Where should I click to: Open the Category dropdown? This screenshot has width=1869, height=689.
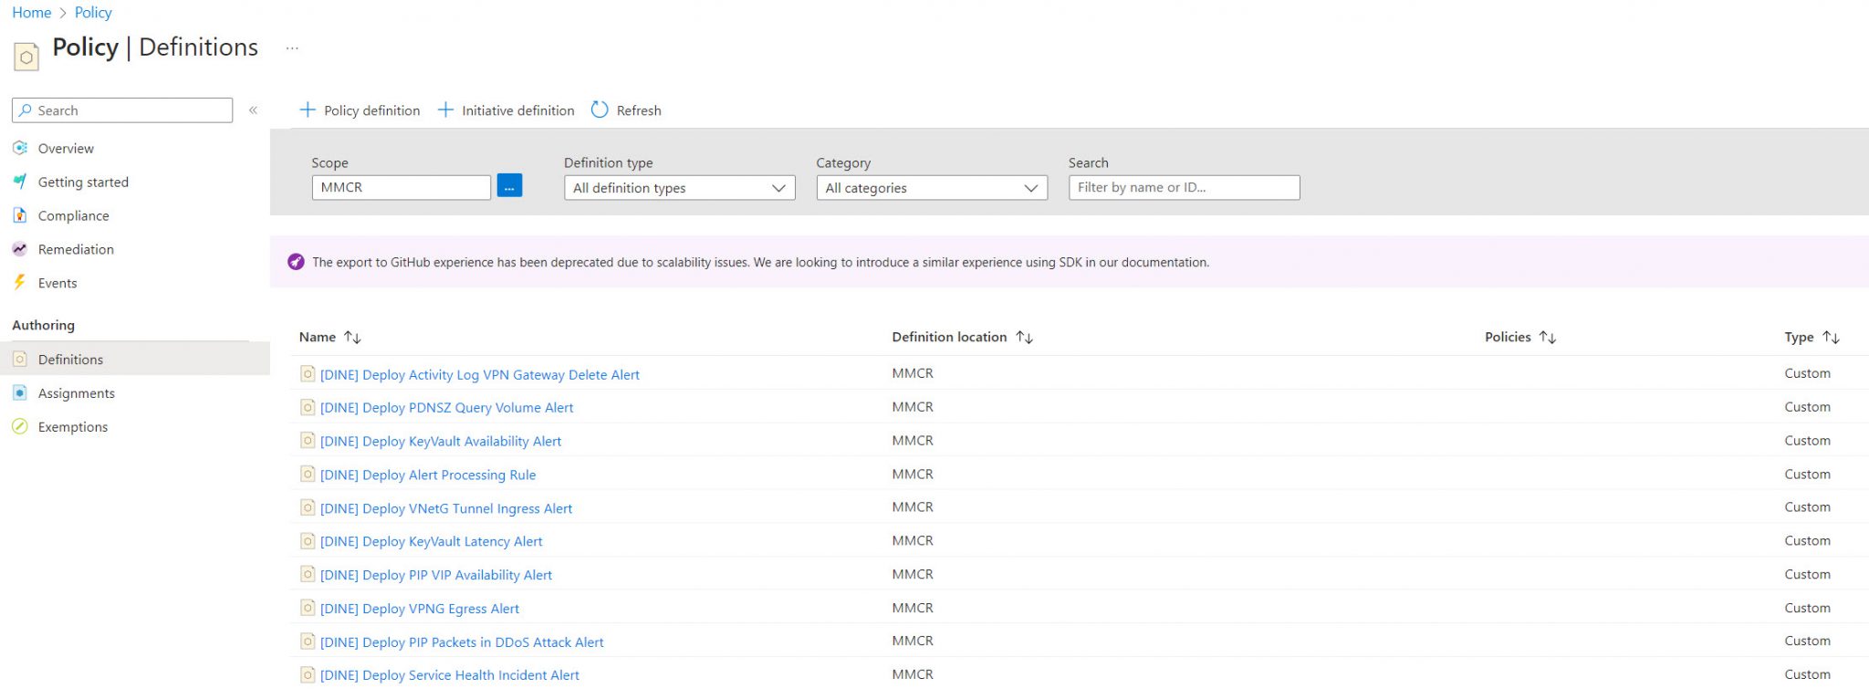point(931,188)
